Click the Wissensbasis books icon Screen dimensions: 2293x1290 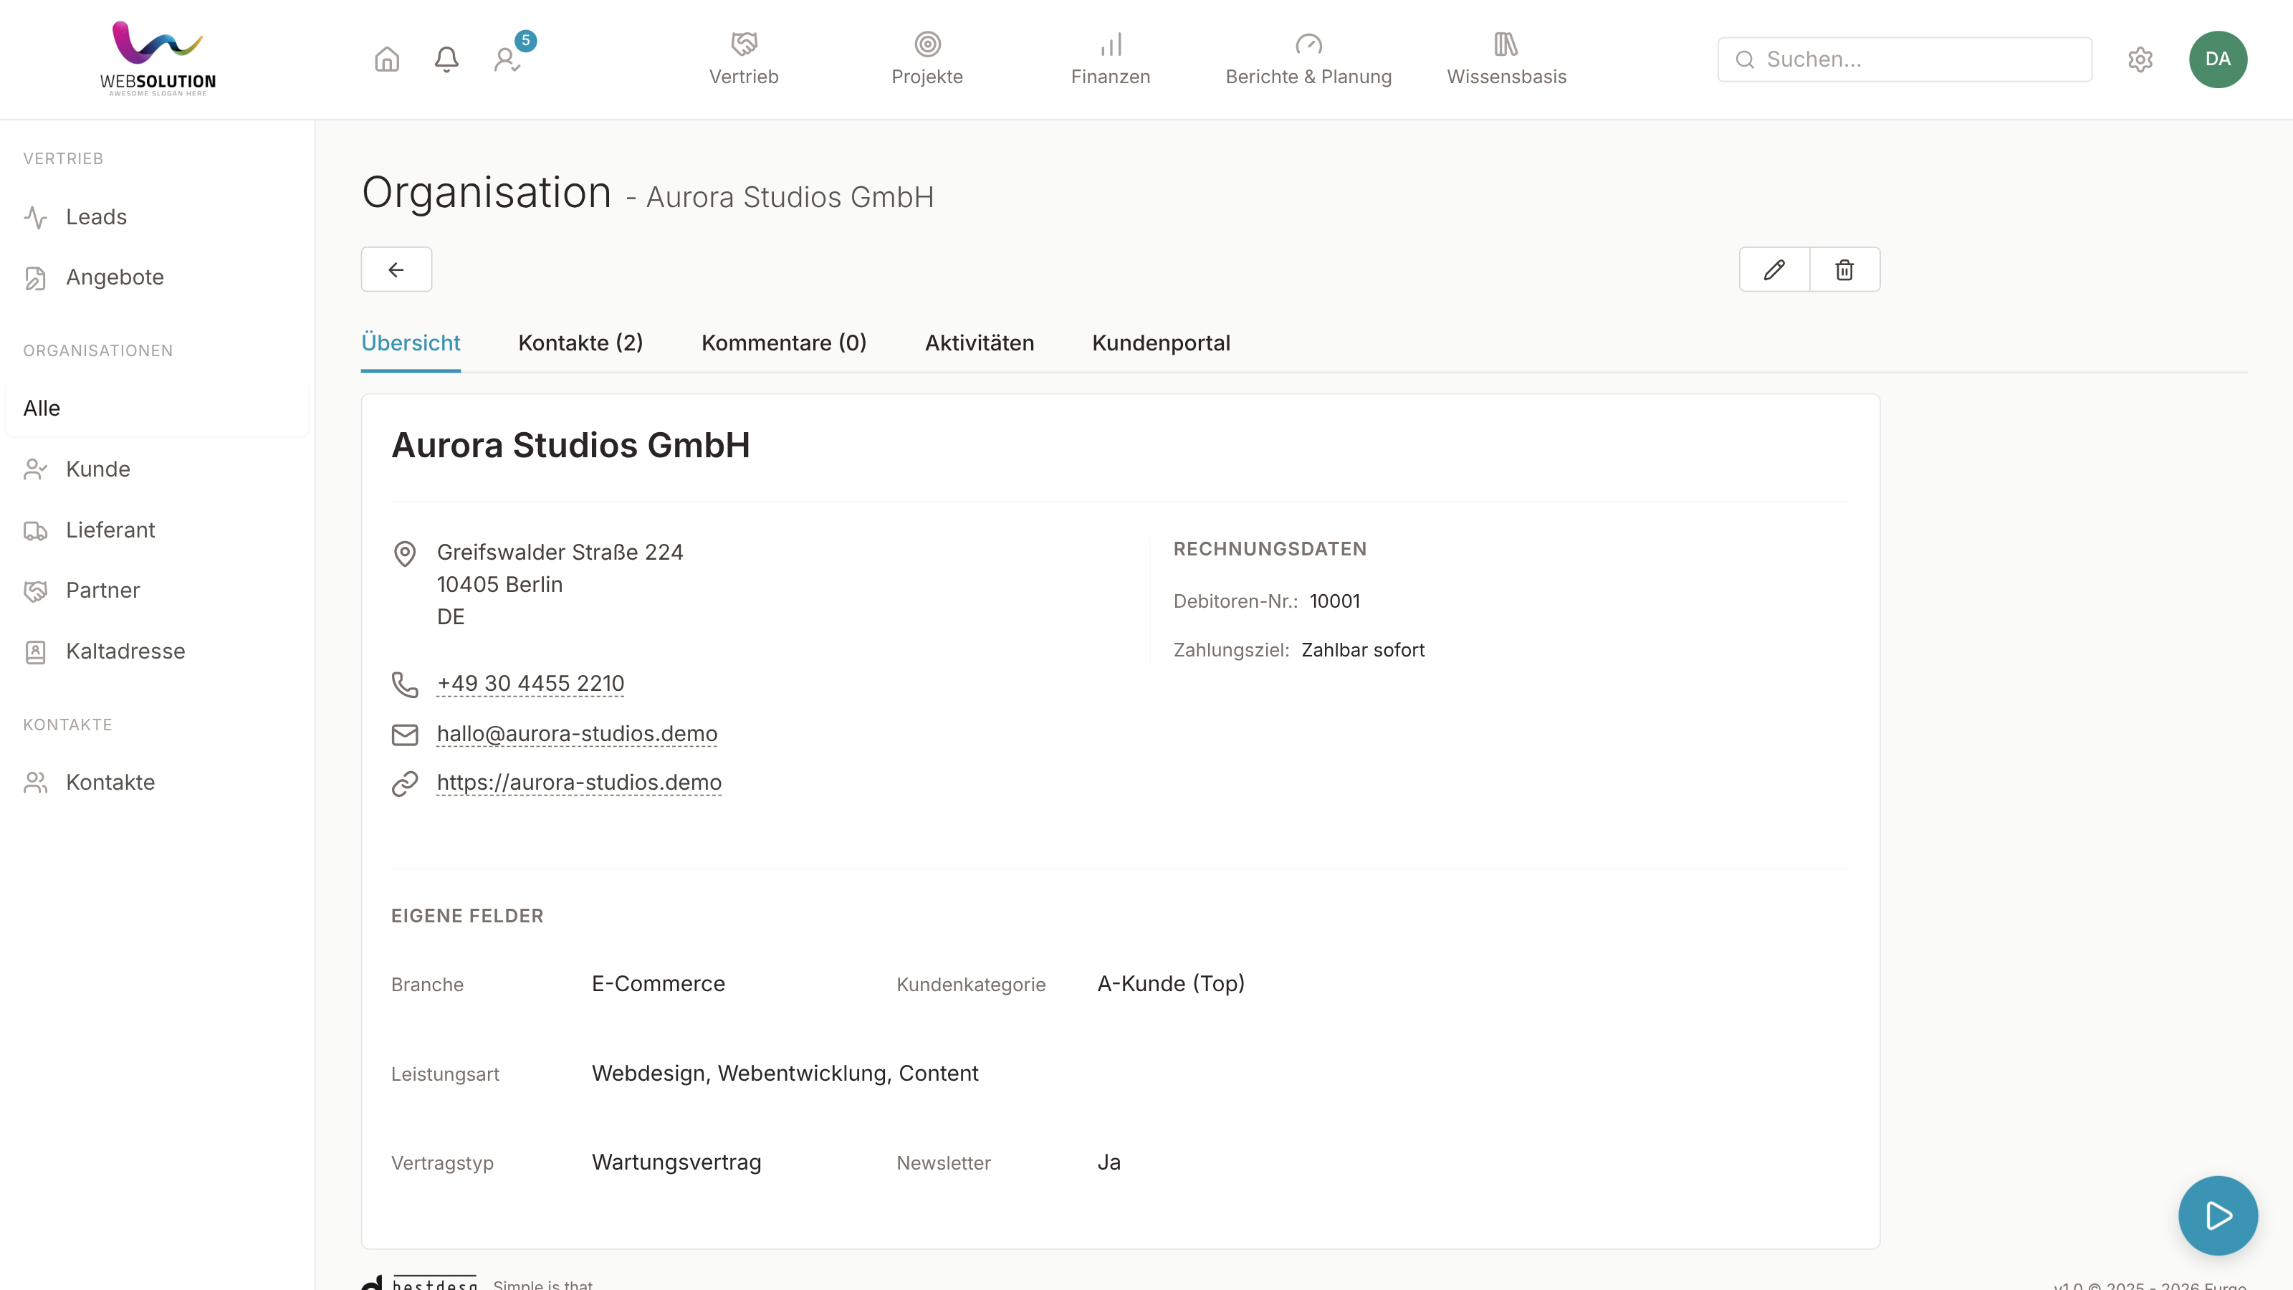point(1505,44)
